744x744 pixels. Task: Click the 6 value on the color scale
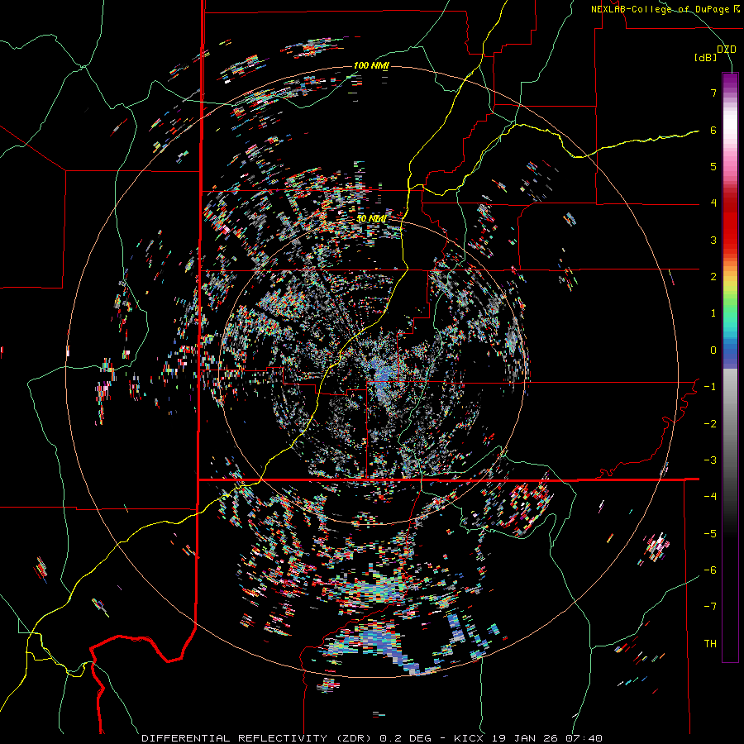[x=713, y=130]
